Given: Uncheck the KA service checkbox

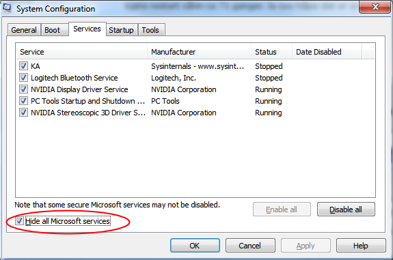Looking at the screenshot, I should point(23,66).
